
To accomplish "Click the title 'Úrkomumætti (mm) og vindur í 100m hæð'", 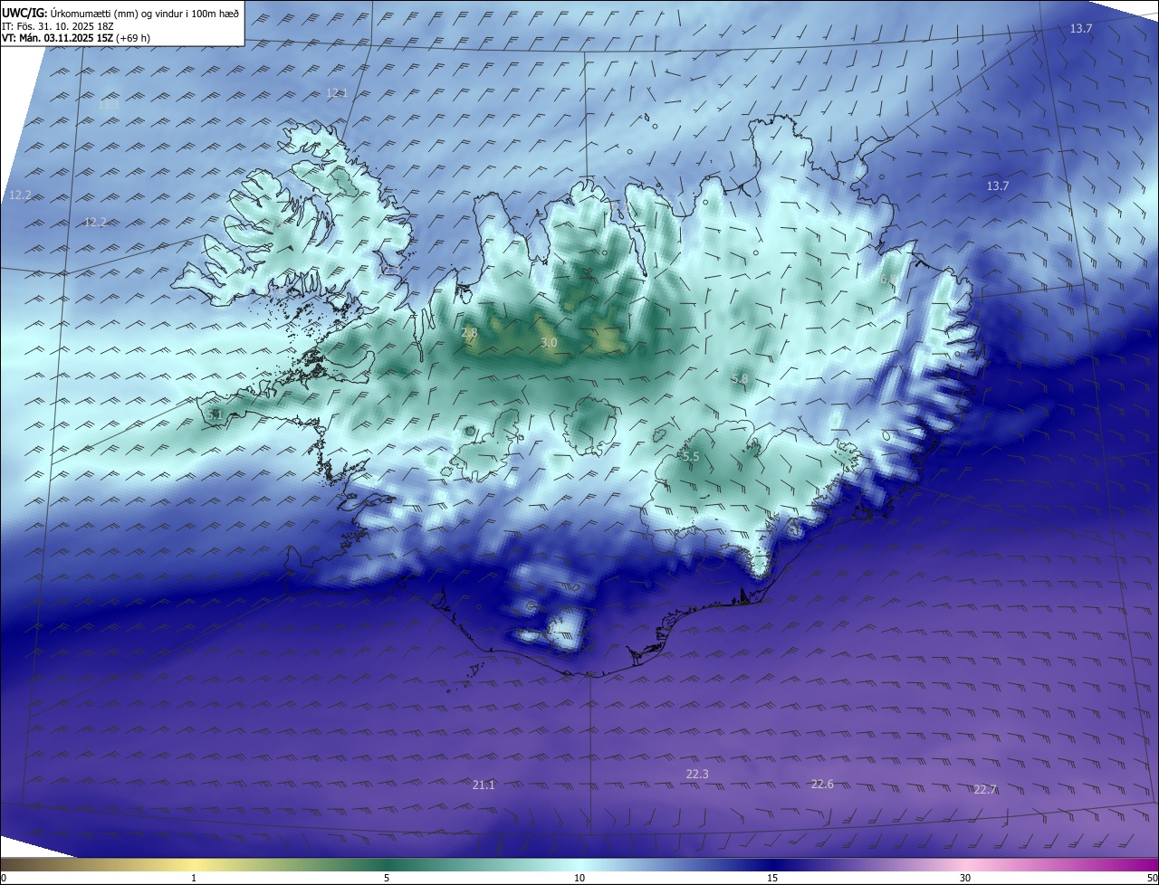I will click(145, 13).
